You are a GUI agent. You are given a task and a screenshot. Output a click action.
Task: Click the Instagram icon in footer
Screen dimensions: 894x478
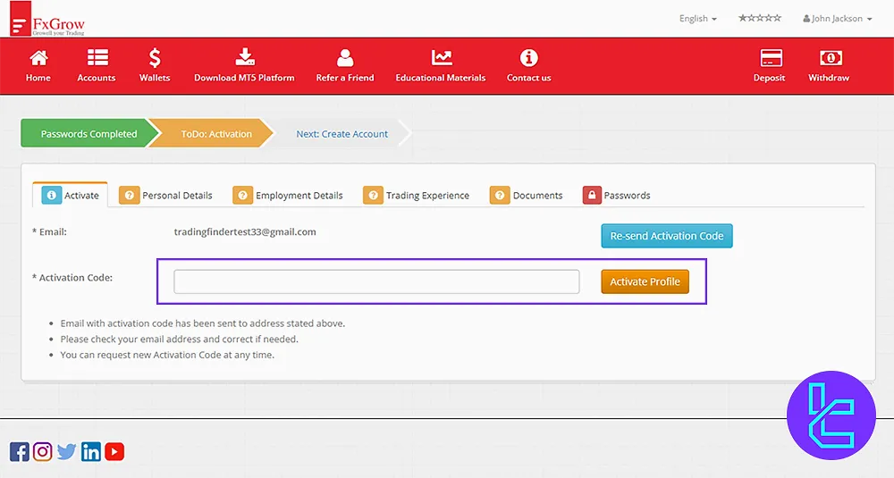43,452
